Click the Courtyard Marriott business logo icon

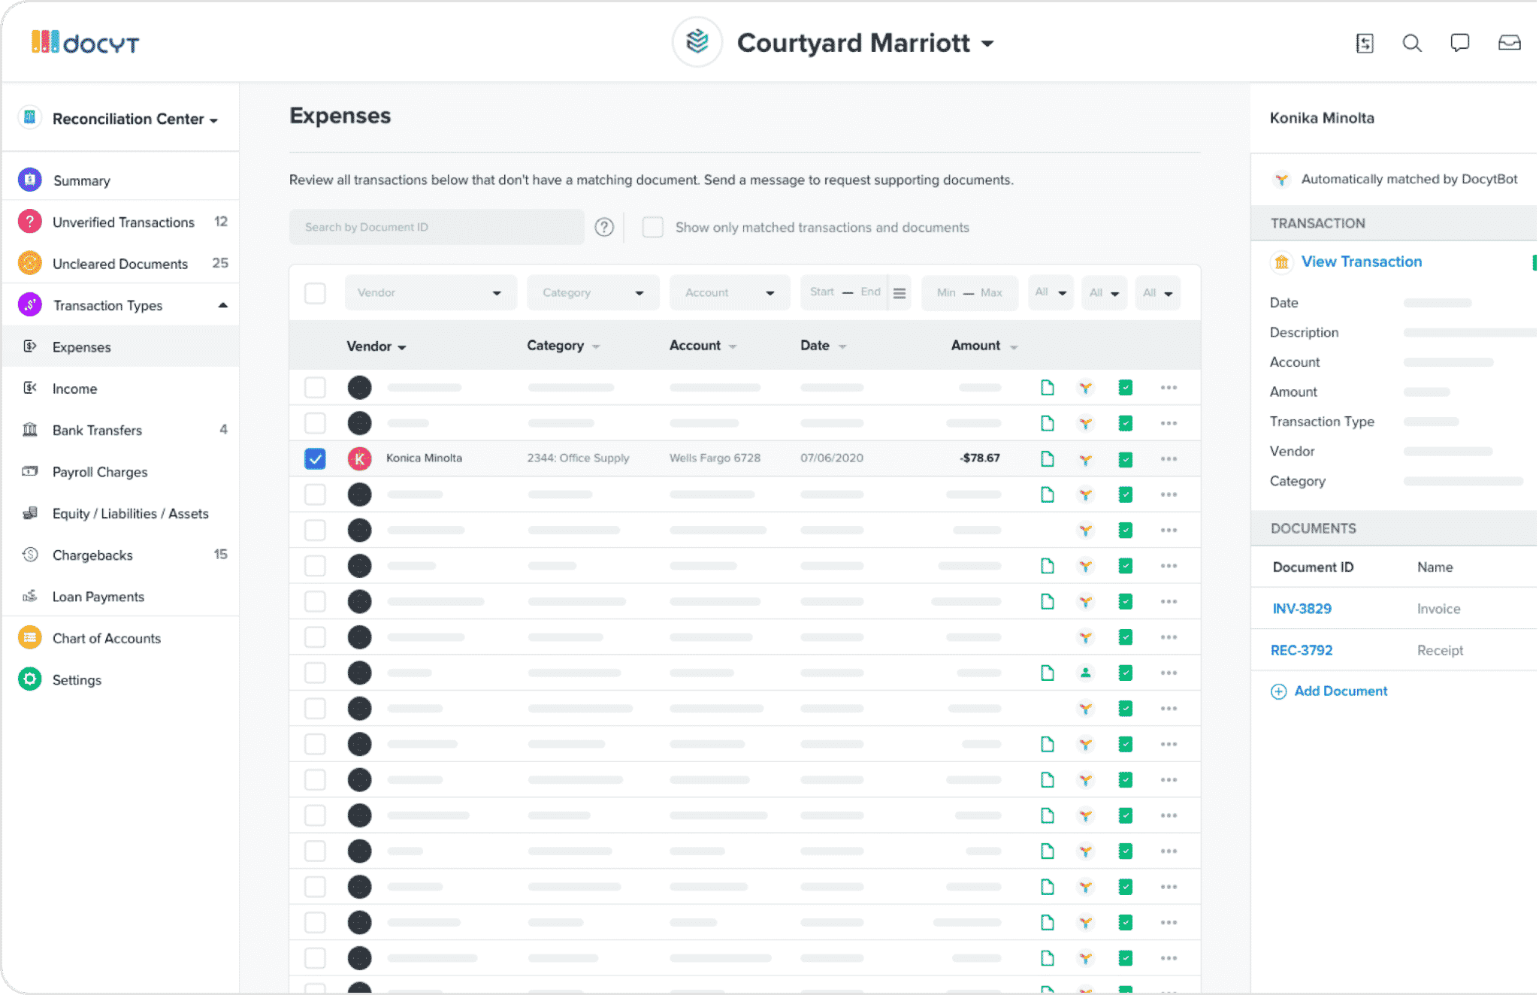pyautogui.click(x=697, y=42)
